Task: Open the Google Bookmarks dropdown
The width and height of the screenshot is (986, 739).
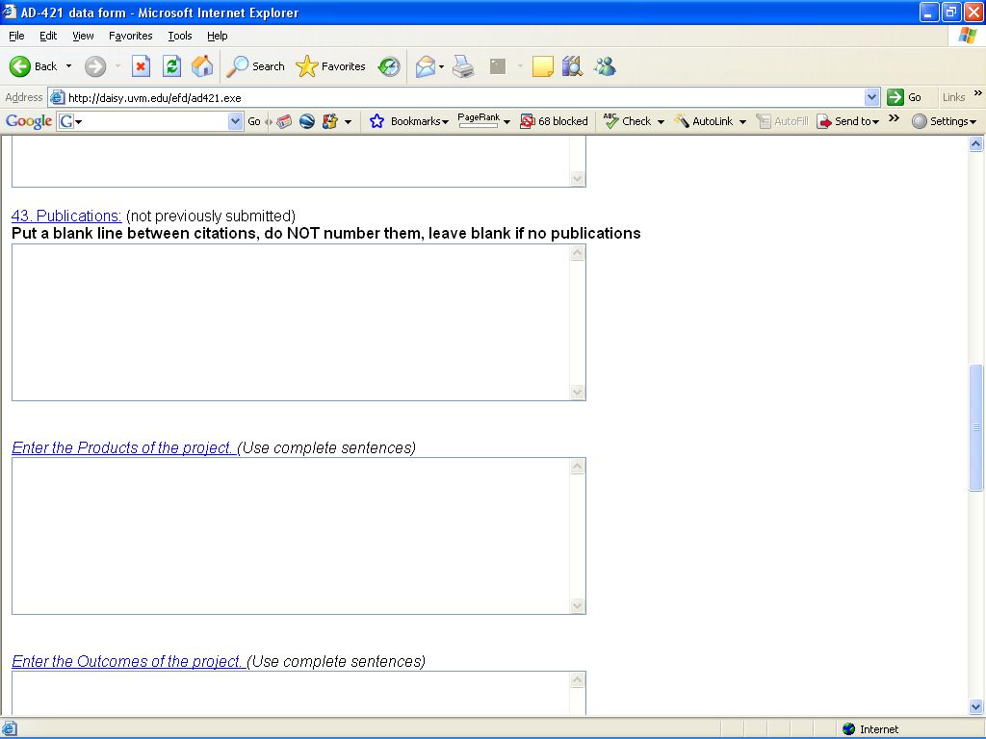Action: pos(409,121)
